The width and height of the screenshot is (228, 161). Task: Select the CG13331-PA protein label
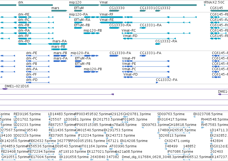tap(151, 53)
